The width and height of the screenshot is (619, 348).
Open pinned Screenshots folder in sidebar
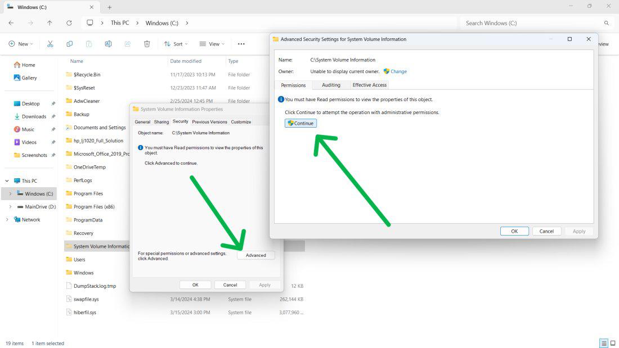click(30, 155)
